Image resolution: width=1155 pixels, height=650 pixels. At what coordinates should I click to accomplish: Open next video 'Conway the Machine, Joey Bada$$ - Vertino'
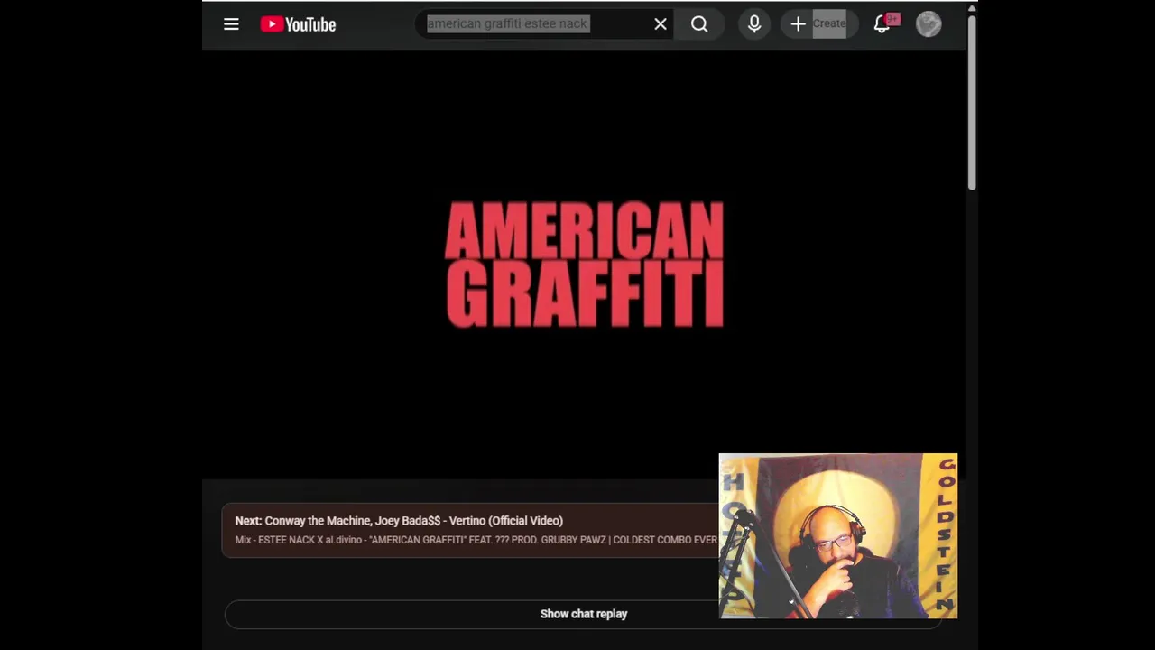tap(399, 521)
